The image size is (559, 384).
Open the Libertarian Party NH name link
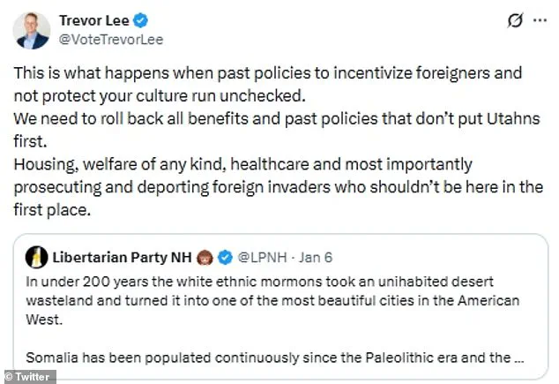coord(121,257)
